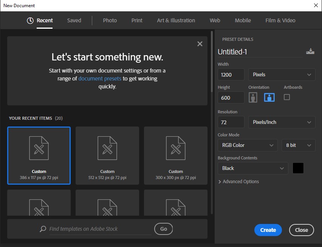This screenshot has height=247, width=322.
Task: Open the Print presets tab
Action: (137, 20)
